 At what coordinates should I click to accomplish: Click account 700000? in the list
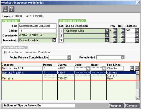tap(63, 78)
